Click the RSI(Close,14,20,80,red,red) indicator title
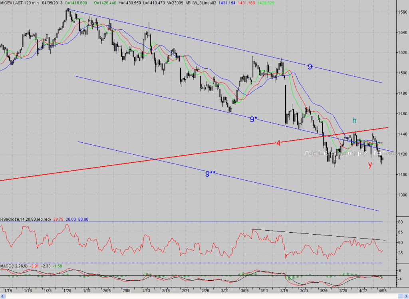The width and height of the screenshot is (409, 299). coord(26,219)
